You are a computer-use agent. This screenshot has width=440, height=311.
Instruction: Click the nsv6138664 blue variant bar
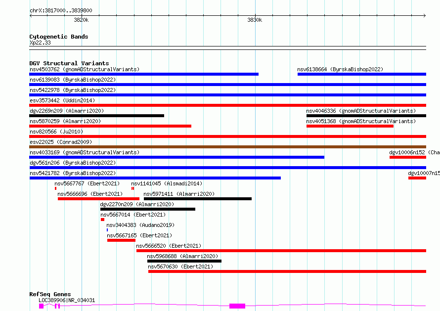[x=362, y=74]
